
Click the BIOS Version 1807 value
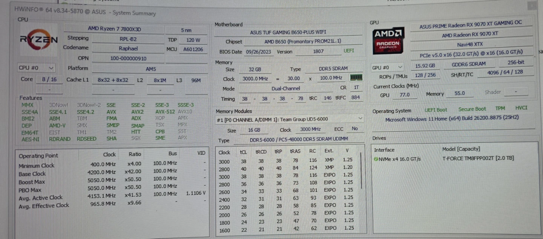(318, 51)
